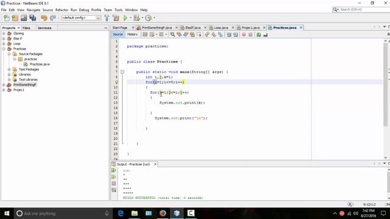Click the Shift Line Left editor icon
This screenshot has height=219, width=390.
tap(229, 35)
